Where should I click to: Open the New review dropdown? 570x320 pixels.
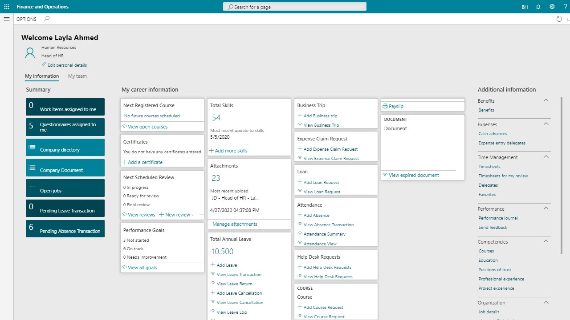click(x=177, y=215)
